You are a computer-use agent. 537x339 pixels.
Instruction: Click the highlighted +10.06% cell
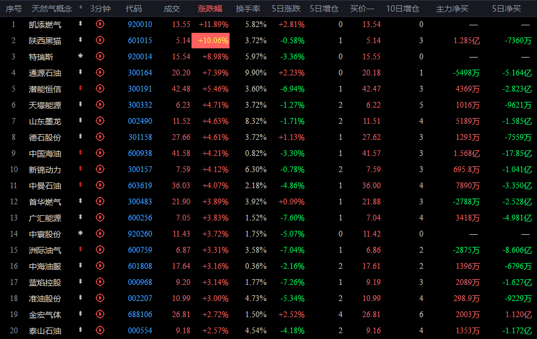tap(213, 40)
